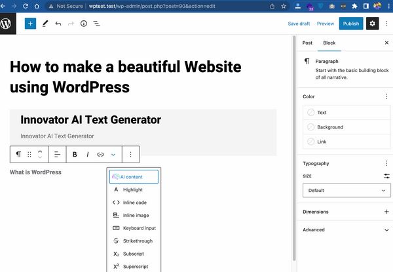Open the WordPress logo menu
Image resolution: width=393 pixels, height=272 pixels.
6,24
